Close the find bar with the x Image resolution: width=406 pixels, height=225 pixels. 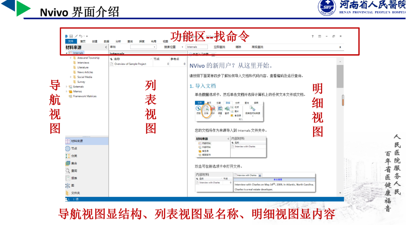coord(340,47)
